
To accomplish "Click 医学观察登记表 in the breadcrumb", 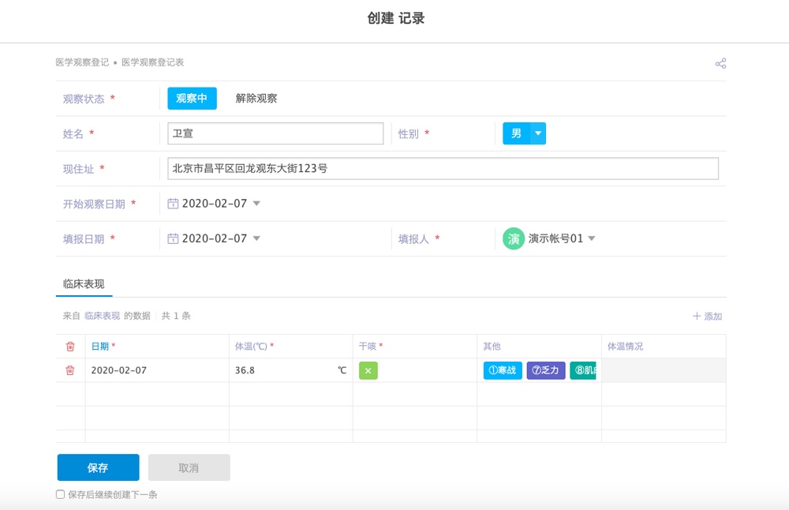I will click(x=152, y=62).
